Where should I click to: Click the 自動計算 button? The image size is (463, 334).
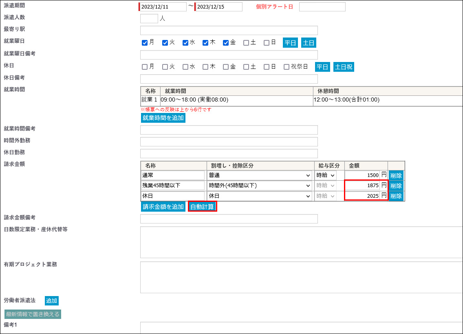202,207
